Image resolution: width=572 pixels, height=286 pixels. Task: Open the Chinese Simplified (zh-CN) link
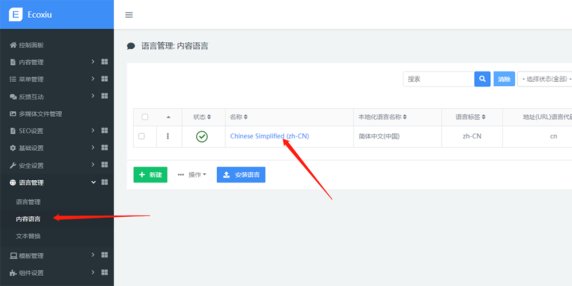click(x=269, y=136)
